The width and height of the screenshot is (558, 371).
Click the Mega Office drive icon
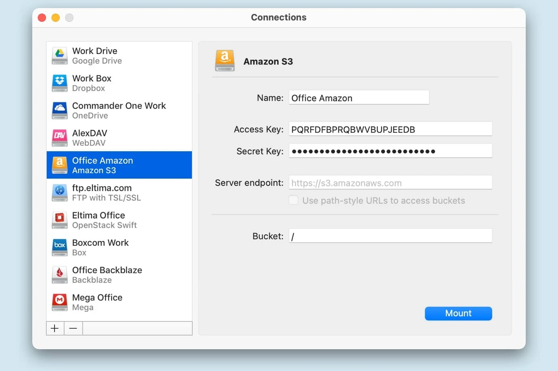60,302
